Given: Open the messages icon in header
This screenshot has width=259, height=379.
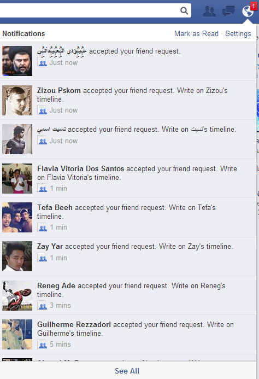Looking at the screenshot, I should [x=228, y=11].
